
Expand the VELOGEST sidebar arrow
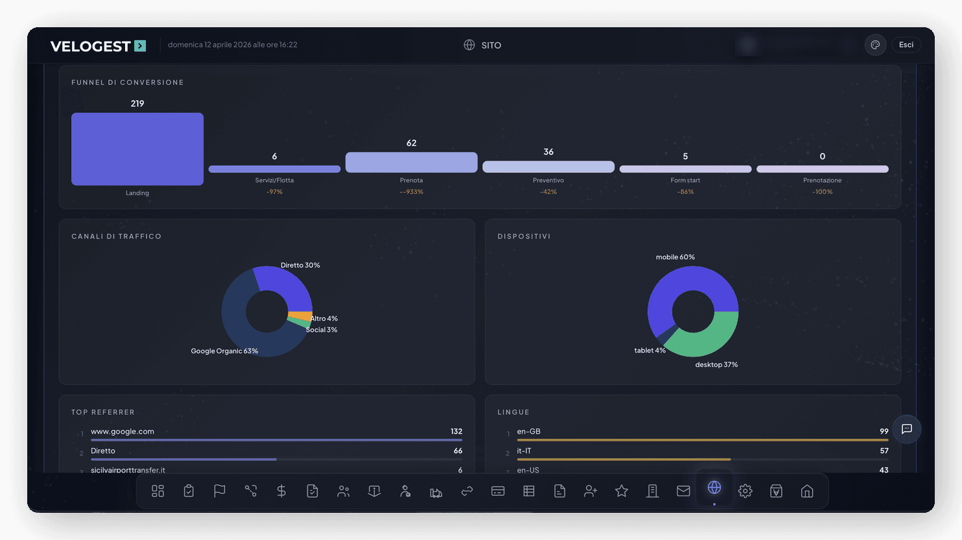140,46
